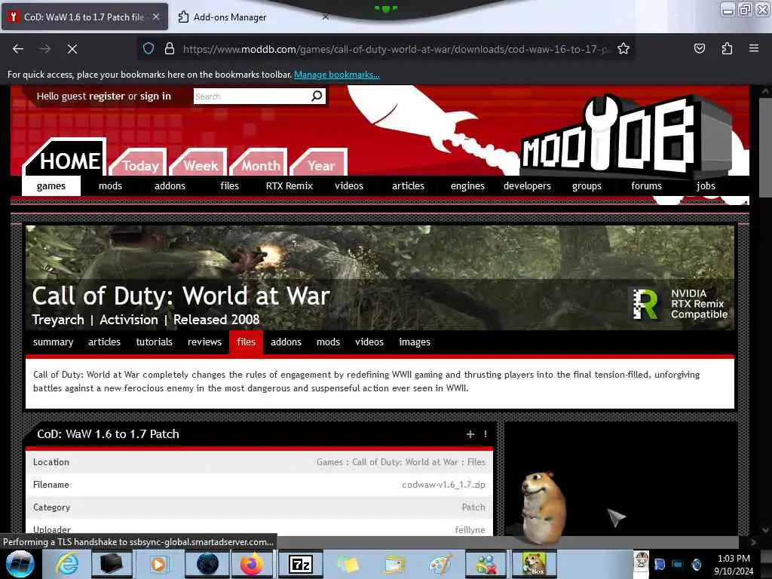
Task: Launch Internet Explorer from taskbar
Action: click(66, 564)
